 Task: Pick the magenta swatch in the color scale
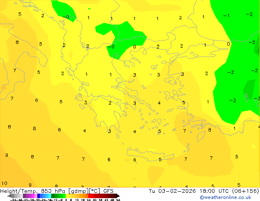33,196
